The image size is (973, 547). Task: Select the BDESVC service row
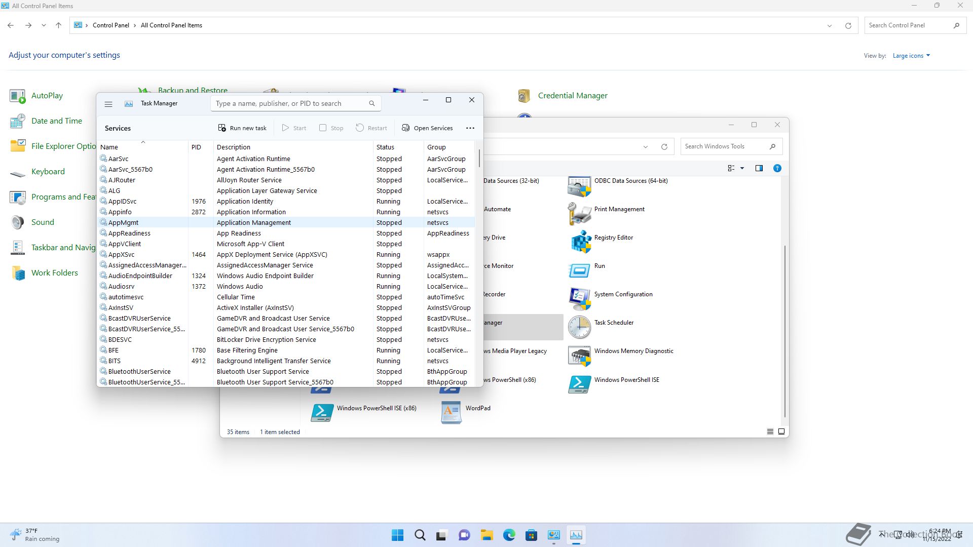click(286, 339)
